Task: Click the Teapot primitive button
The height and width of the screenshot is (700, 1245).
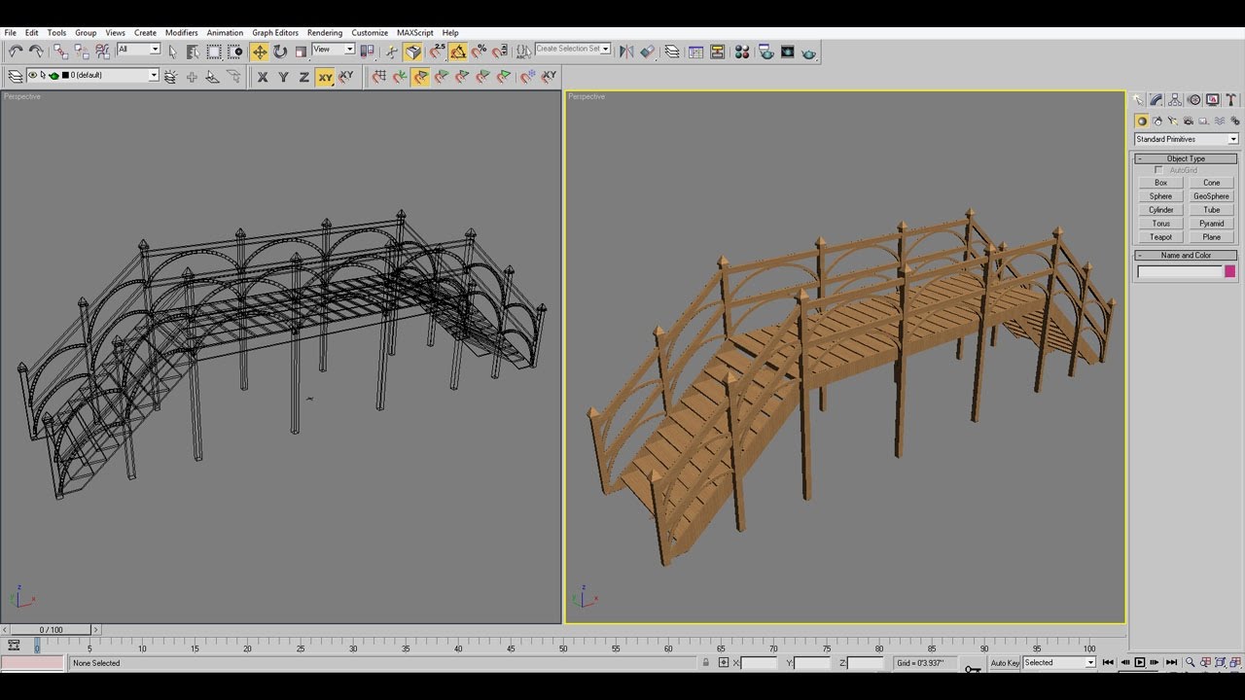Action: [1160, 237]
